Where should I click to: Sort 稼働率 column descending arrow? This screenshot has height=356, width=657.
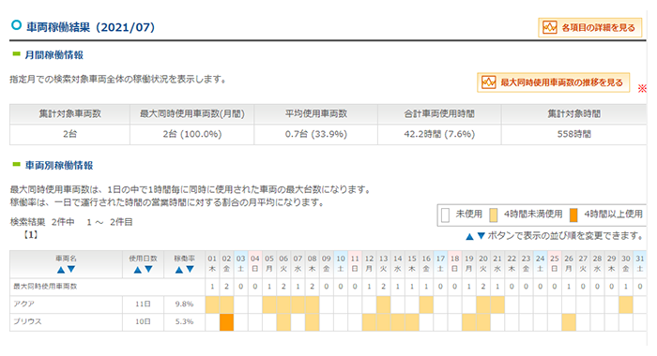click(190, 270)
